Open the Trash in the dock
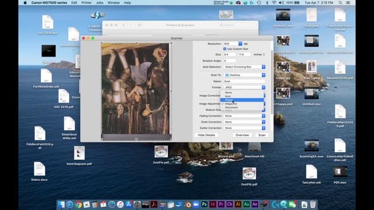Image resolution: width=374 pixels, height=210 pixels. (x=313, y=204)
